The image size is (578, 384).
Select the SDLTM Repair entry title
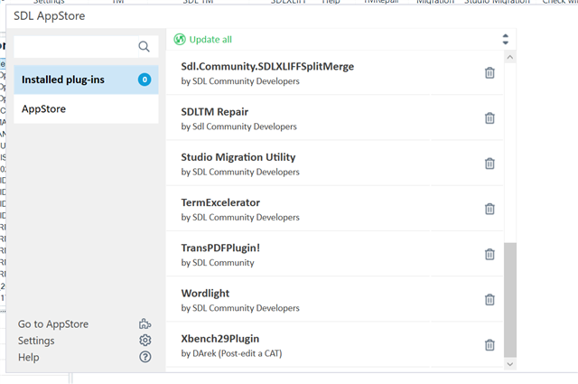click(215, 112)
